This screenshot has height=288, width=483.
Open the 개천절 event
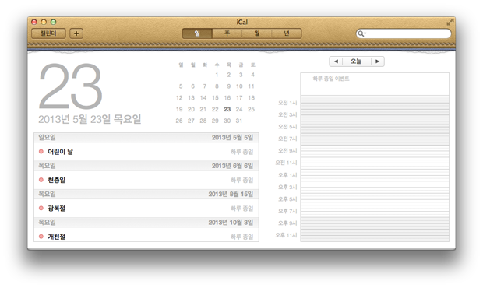pyautogui.click(x=146, y=235)
